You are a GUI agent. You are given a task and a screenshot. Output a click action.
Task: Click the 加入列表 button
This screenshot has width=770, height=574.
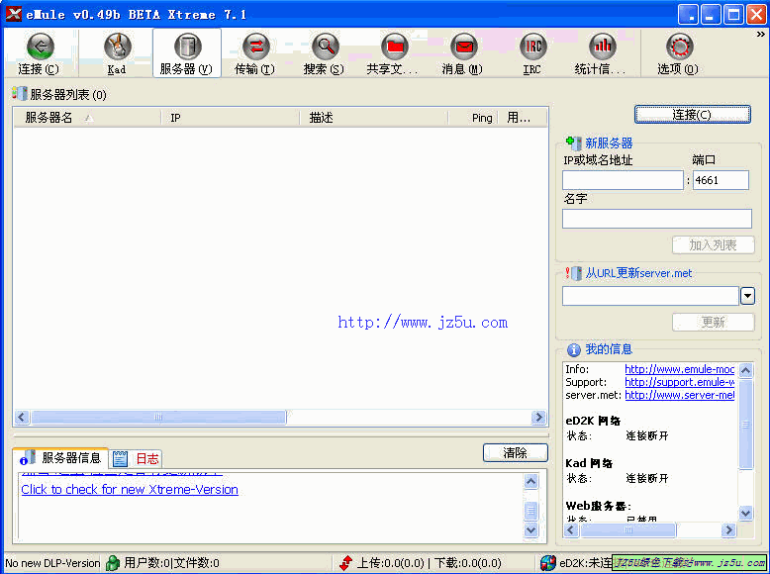(713, 245)
